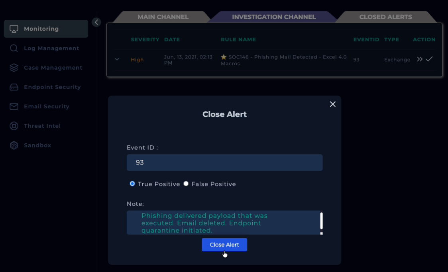Click the Email Security envelope icon
This screenshot has height=272, width=448.
pos(14,107)
